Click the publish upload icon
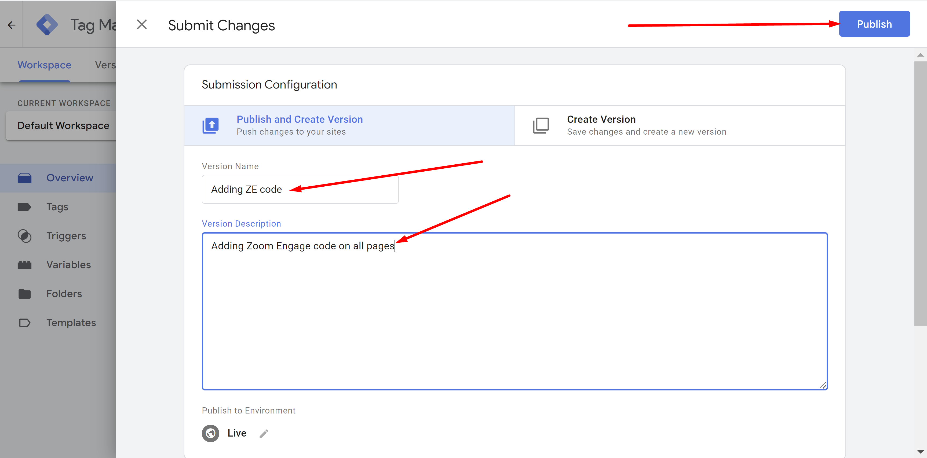The image size is (927, 458). (x=210, y=125)
